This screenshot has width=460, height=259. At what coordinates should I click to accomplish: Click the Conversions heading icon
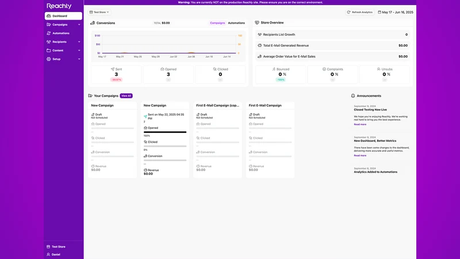93,23
